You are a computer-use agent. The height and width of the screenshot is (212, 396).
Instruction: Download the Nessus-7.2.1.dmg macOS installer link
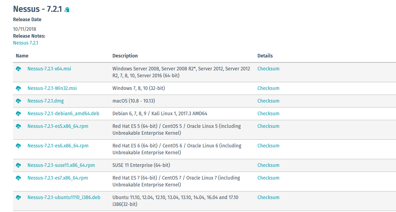coord(45,101)
